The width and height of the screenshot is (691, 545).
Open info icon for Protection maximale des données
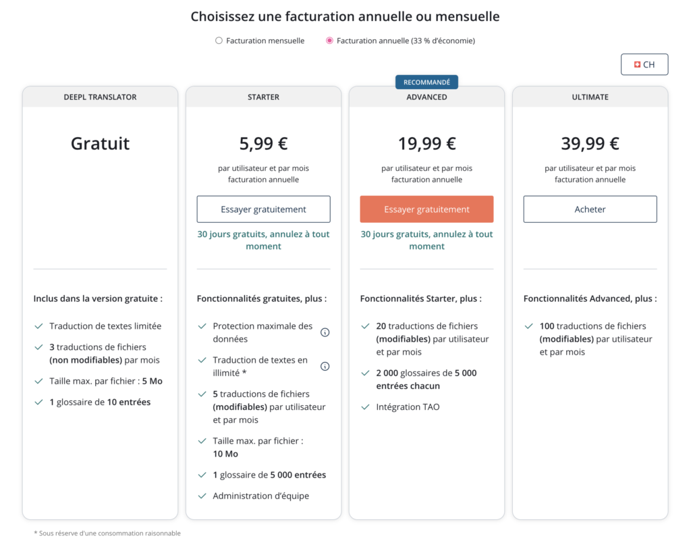[325, 332]
